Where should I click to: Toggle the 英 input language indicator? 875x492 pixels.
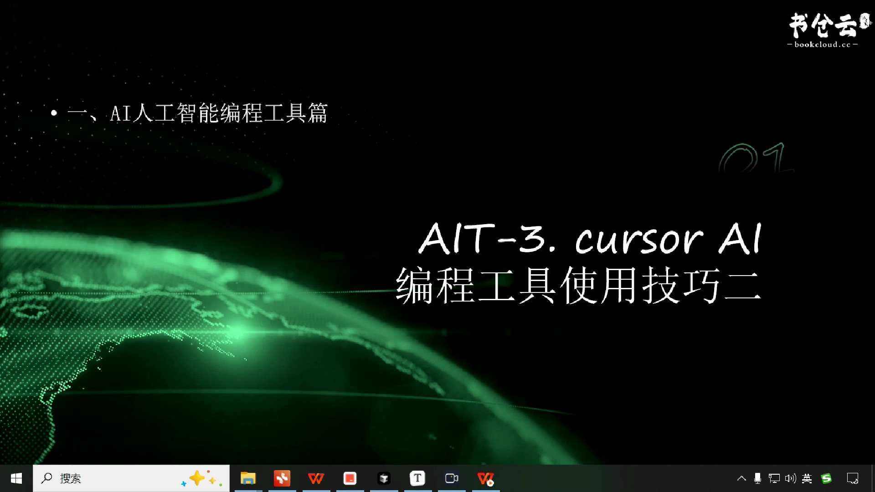pyautogui.click(x=808, y=478)
